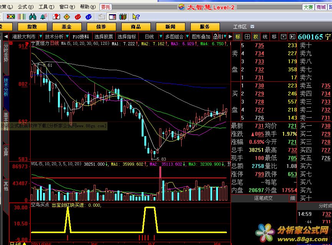This screenshot has height=245, width=332.
Task: Toggle the 权 adjustment button
Action: pyautogui.click(x=256, y=37)
